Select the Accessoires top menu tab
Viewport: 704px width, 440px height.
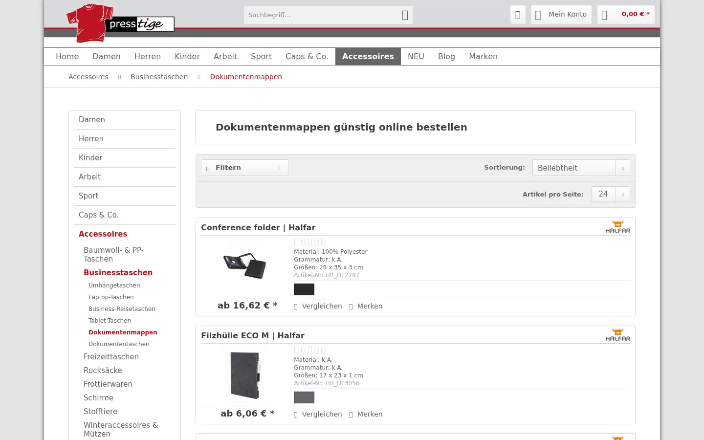pyautogui.click(x=368, y=57)
